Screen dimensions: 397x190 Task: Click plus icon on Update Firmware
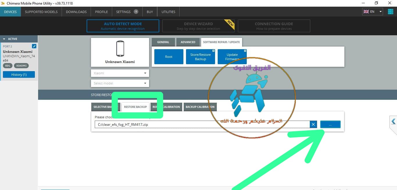(x=245, y=51)
